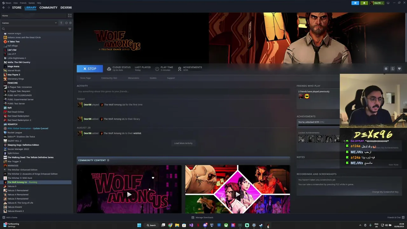Screen dimensions: 407x229
Task: Open Friends & Chat
Action: point(396,218)
